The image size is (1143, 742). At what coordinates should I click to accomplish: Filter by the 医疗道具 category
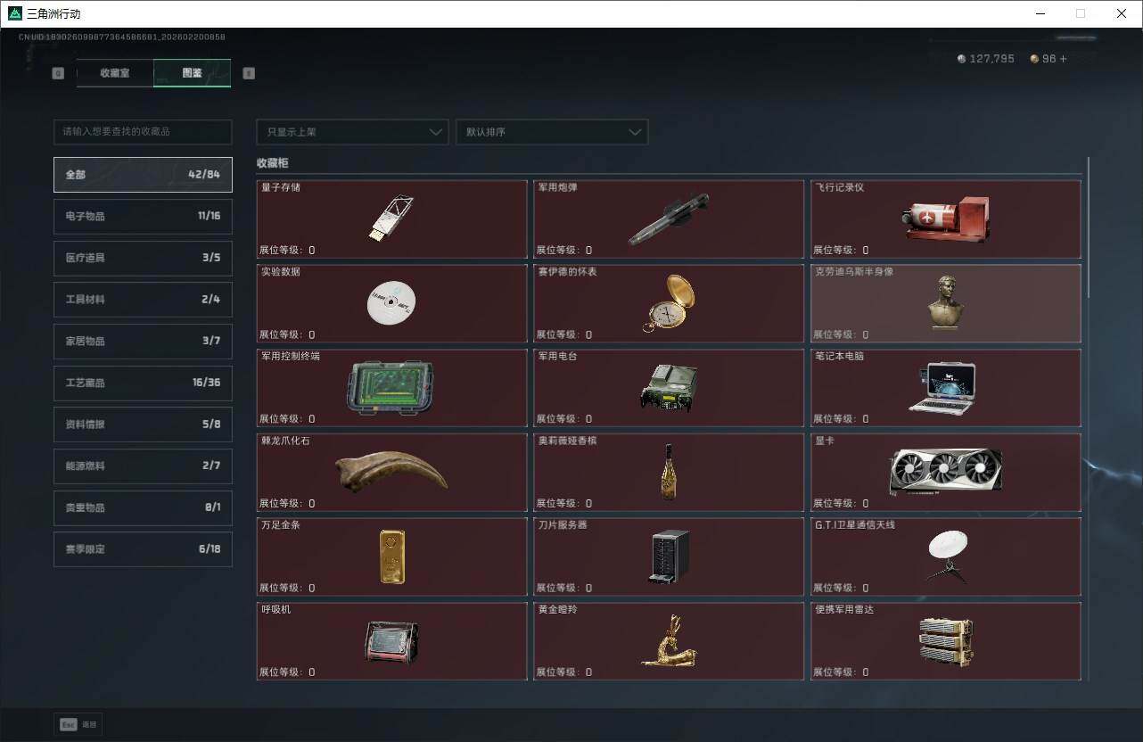coord(143,258)
